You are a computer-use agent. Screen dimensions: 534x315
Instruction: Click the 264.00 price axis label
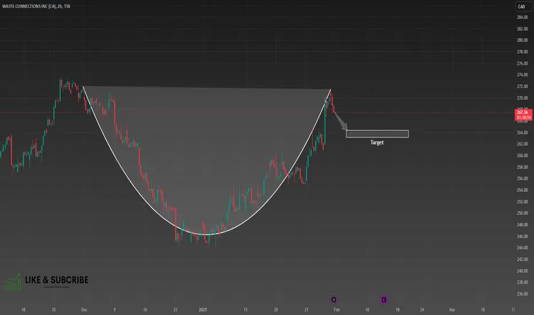[x=522, y=132]
